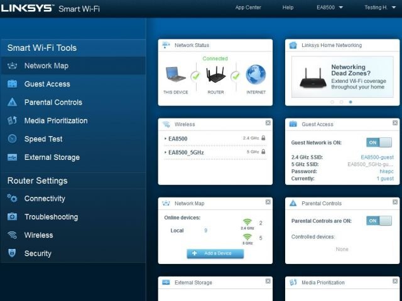This screenshot has width=402, height=301.
Task: Click the 2.4 GHz Wi-Fi signal icon
Action: tap(247, 221)
